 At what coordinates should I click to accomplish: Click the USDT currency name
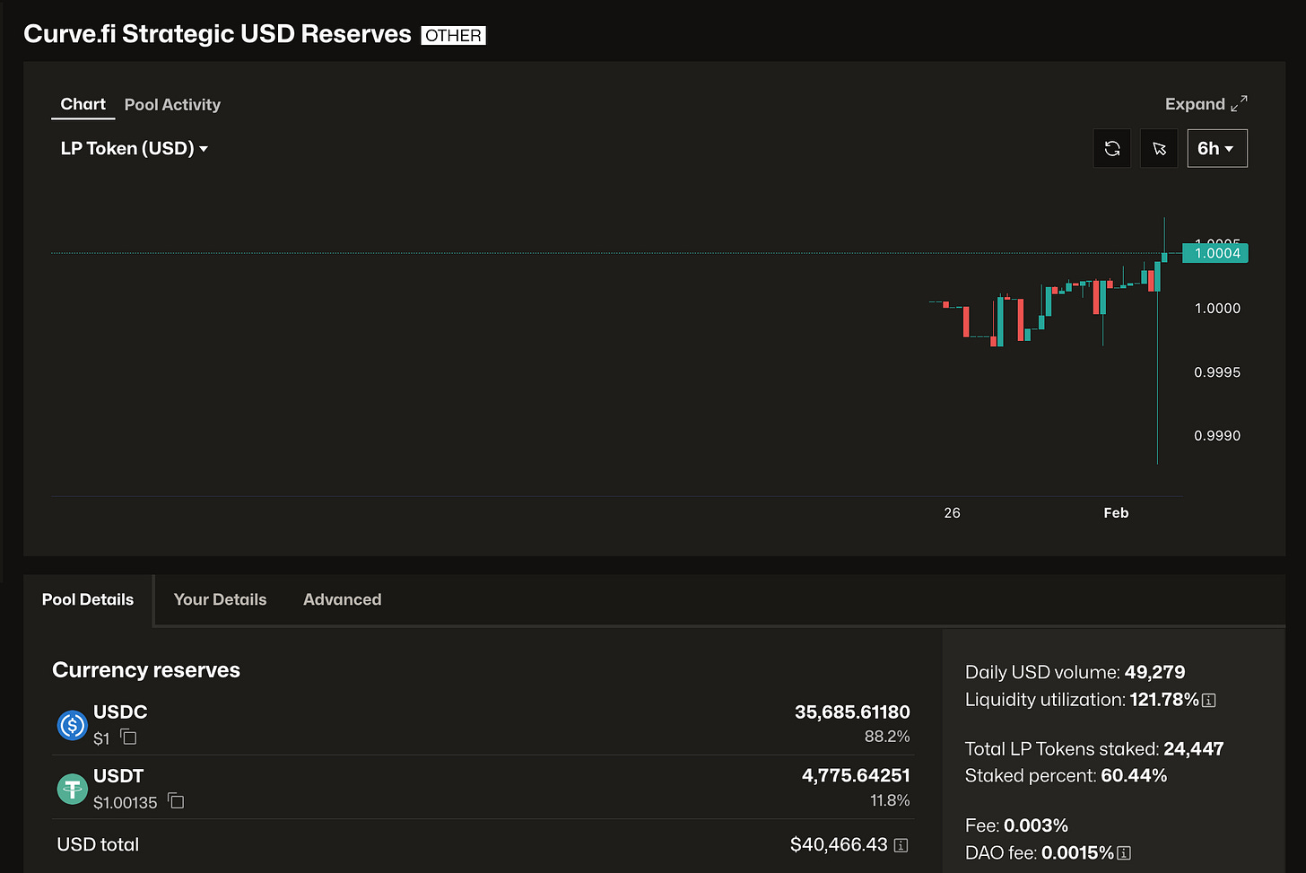pyautogui.click(x=118, y=775)
